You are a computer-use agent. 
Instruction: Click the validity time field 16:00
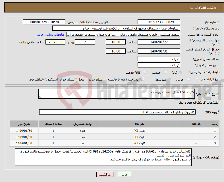click(x=116, y=51)
